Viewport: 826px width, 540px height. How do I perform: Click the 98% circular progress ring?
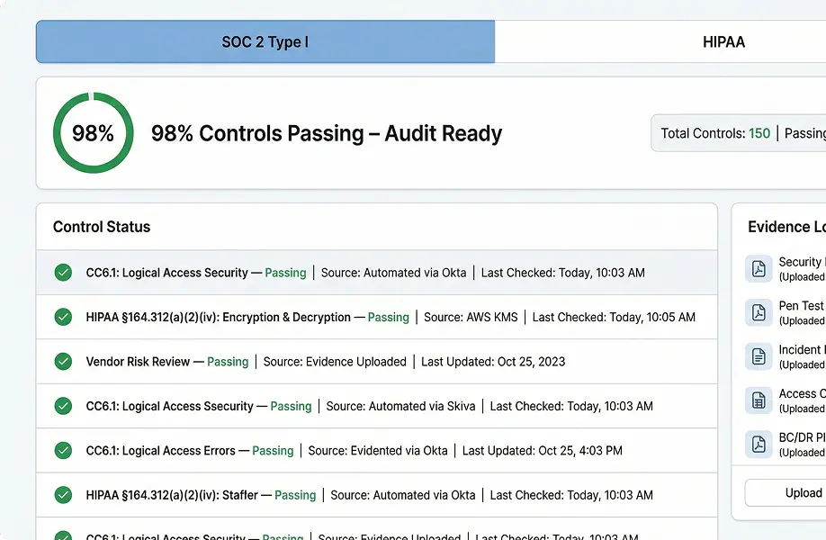(x=93, y=133)
